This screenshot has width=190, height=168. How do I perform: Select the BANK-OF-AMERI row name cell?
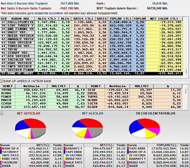point(20,73)
